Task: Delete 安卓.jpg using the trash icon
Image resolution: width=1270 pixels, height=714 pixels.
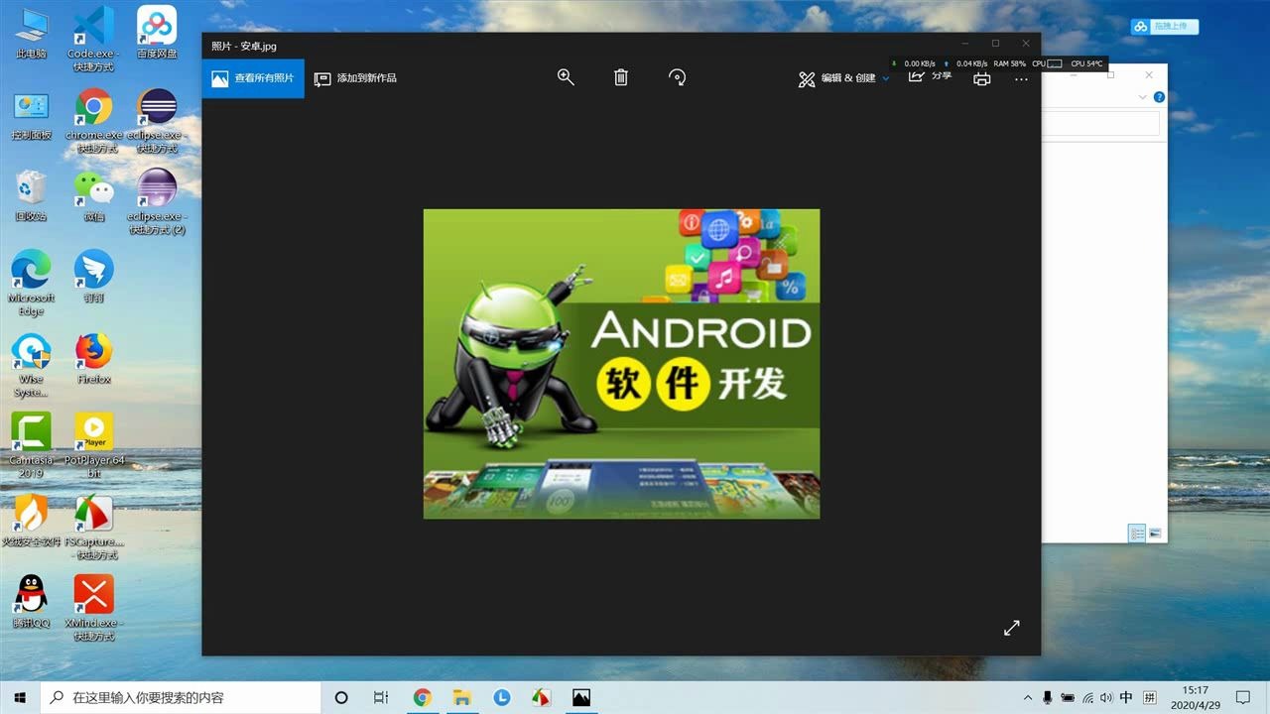Action: (620, 76)
